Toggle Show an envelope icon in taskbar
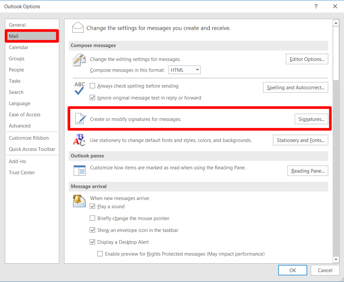 [x=93, y=230]
